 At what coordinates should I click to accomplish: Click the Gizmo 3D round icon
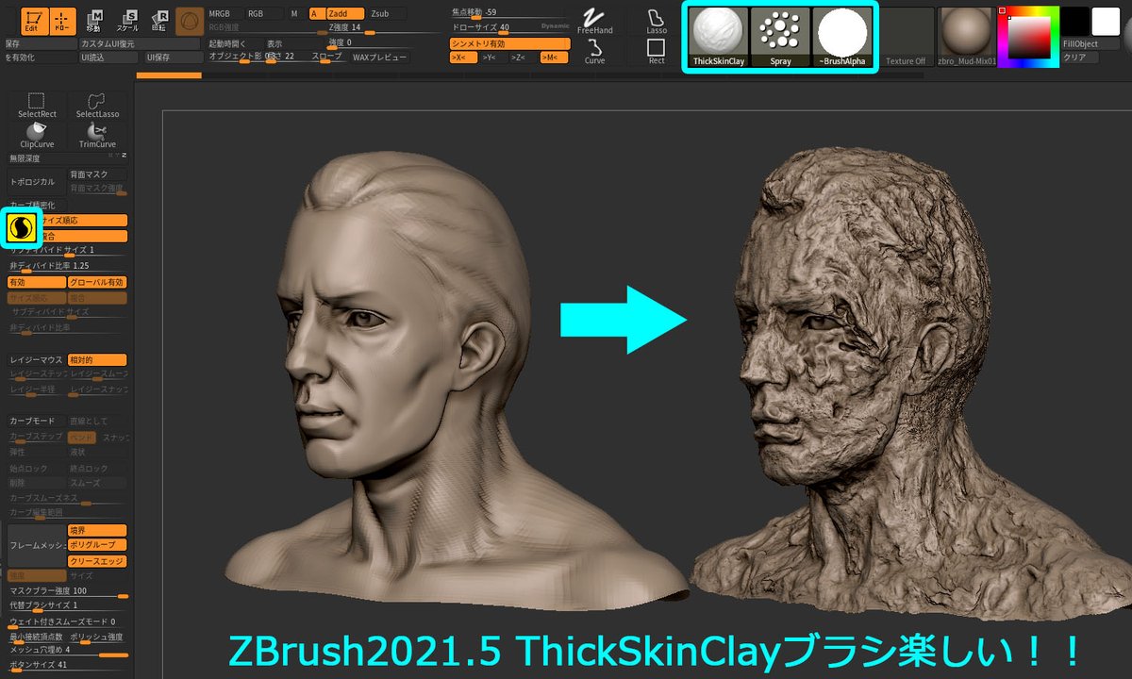190,21
